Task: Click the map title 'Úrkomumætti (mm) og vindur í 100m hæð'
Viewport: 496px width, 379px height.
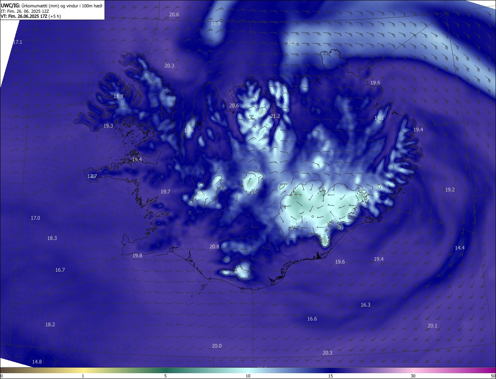Action: 62,5
